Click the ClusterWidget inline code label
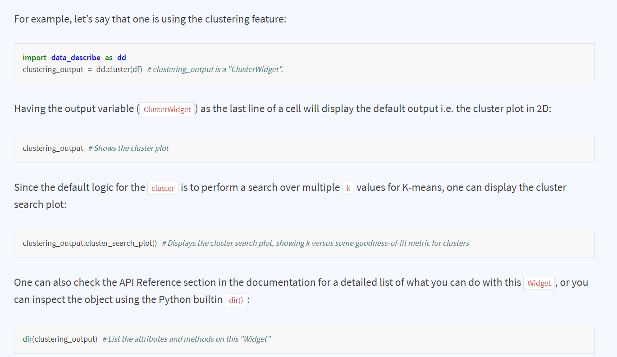This screenshot has width=617, height=357. [x=167, y=109]
